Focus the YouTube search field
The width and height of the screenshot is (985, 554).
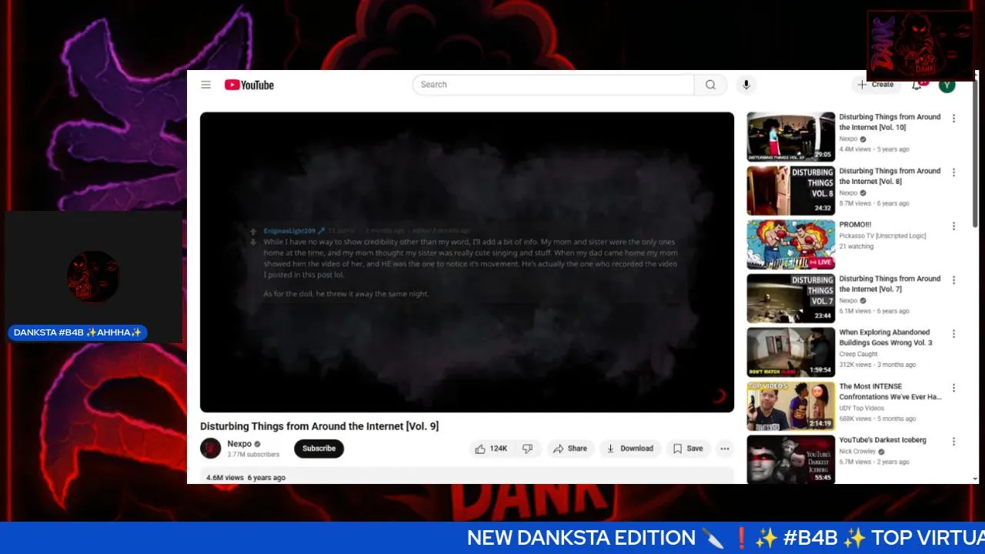click(553, 85)
